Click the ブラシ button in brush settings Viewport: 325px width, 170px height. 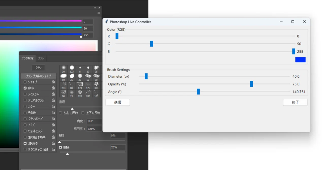tap(38, 68)
